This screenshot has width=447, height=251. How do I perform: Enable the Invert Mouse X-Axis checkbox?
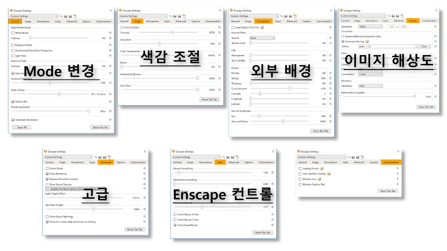(x=175, y=214)
